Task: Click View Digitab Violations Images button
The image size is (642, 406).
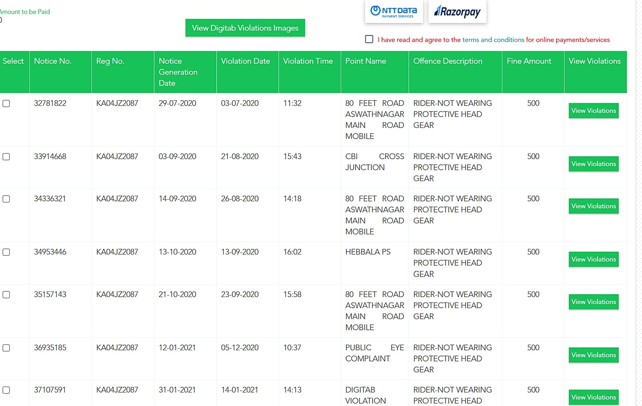Action: (245, 28)
